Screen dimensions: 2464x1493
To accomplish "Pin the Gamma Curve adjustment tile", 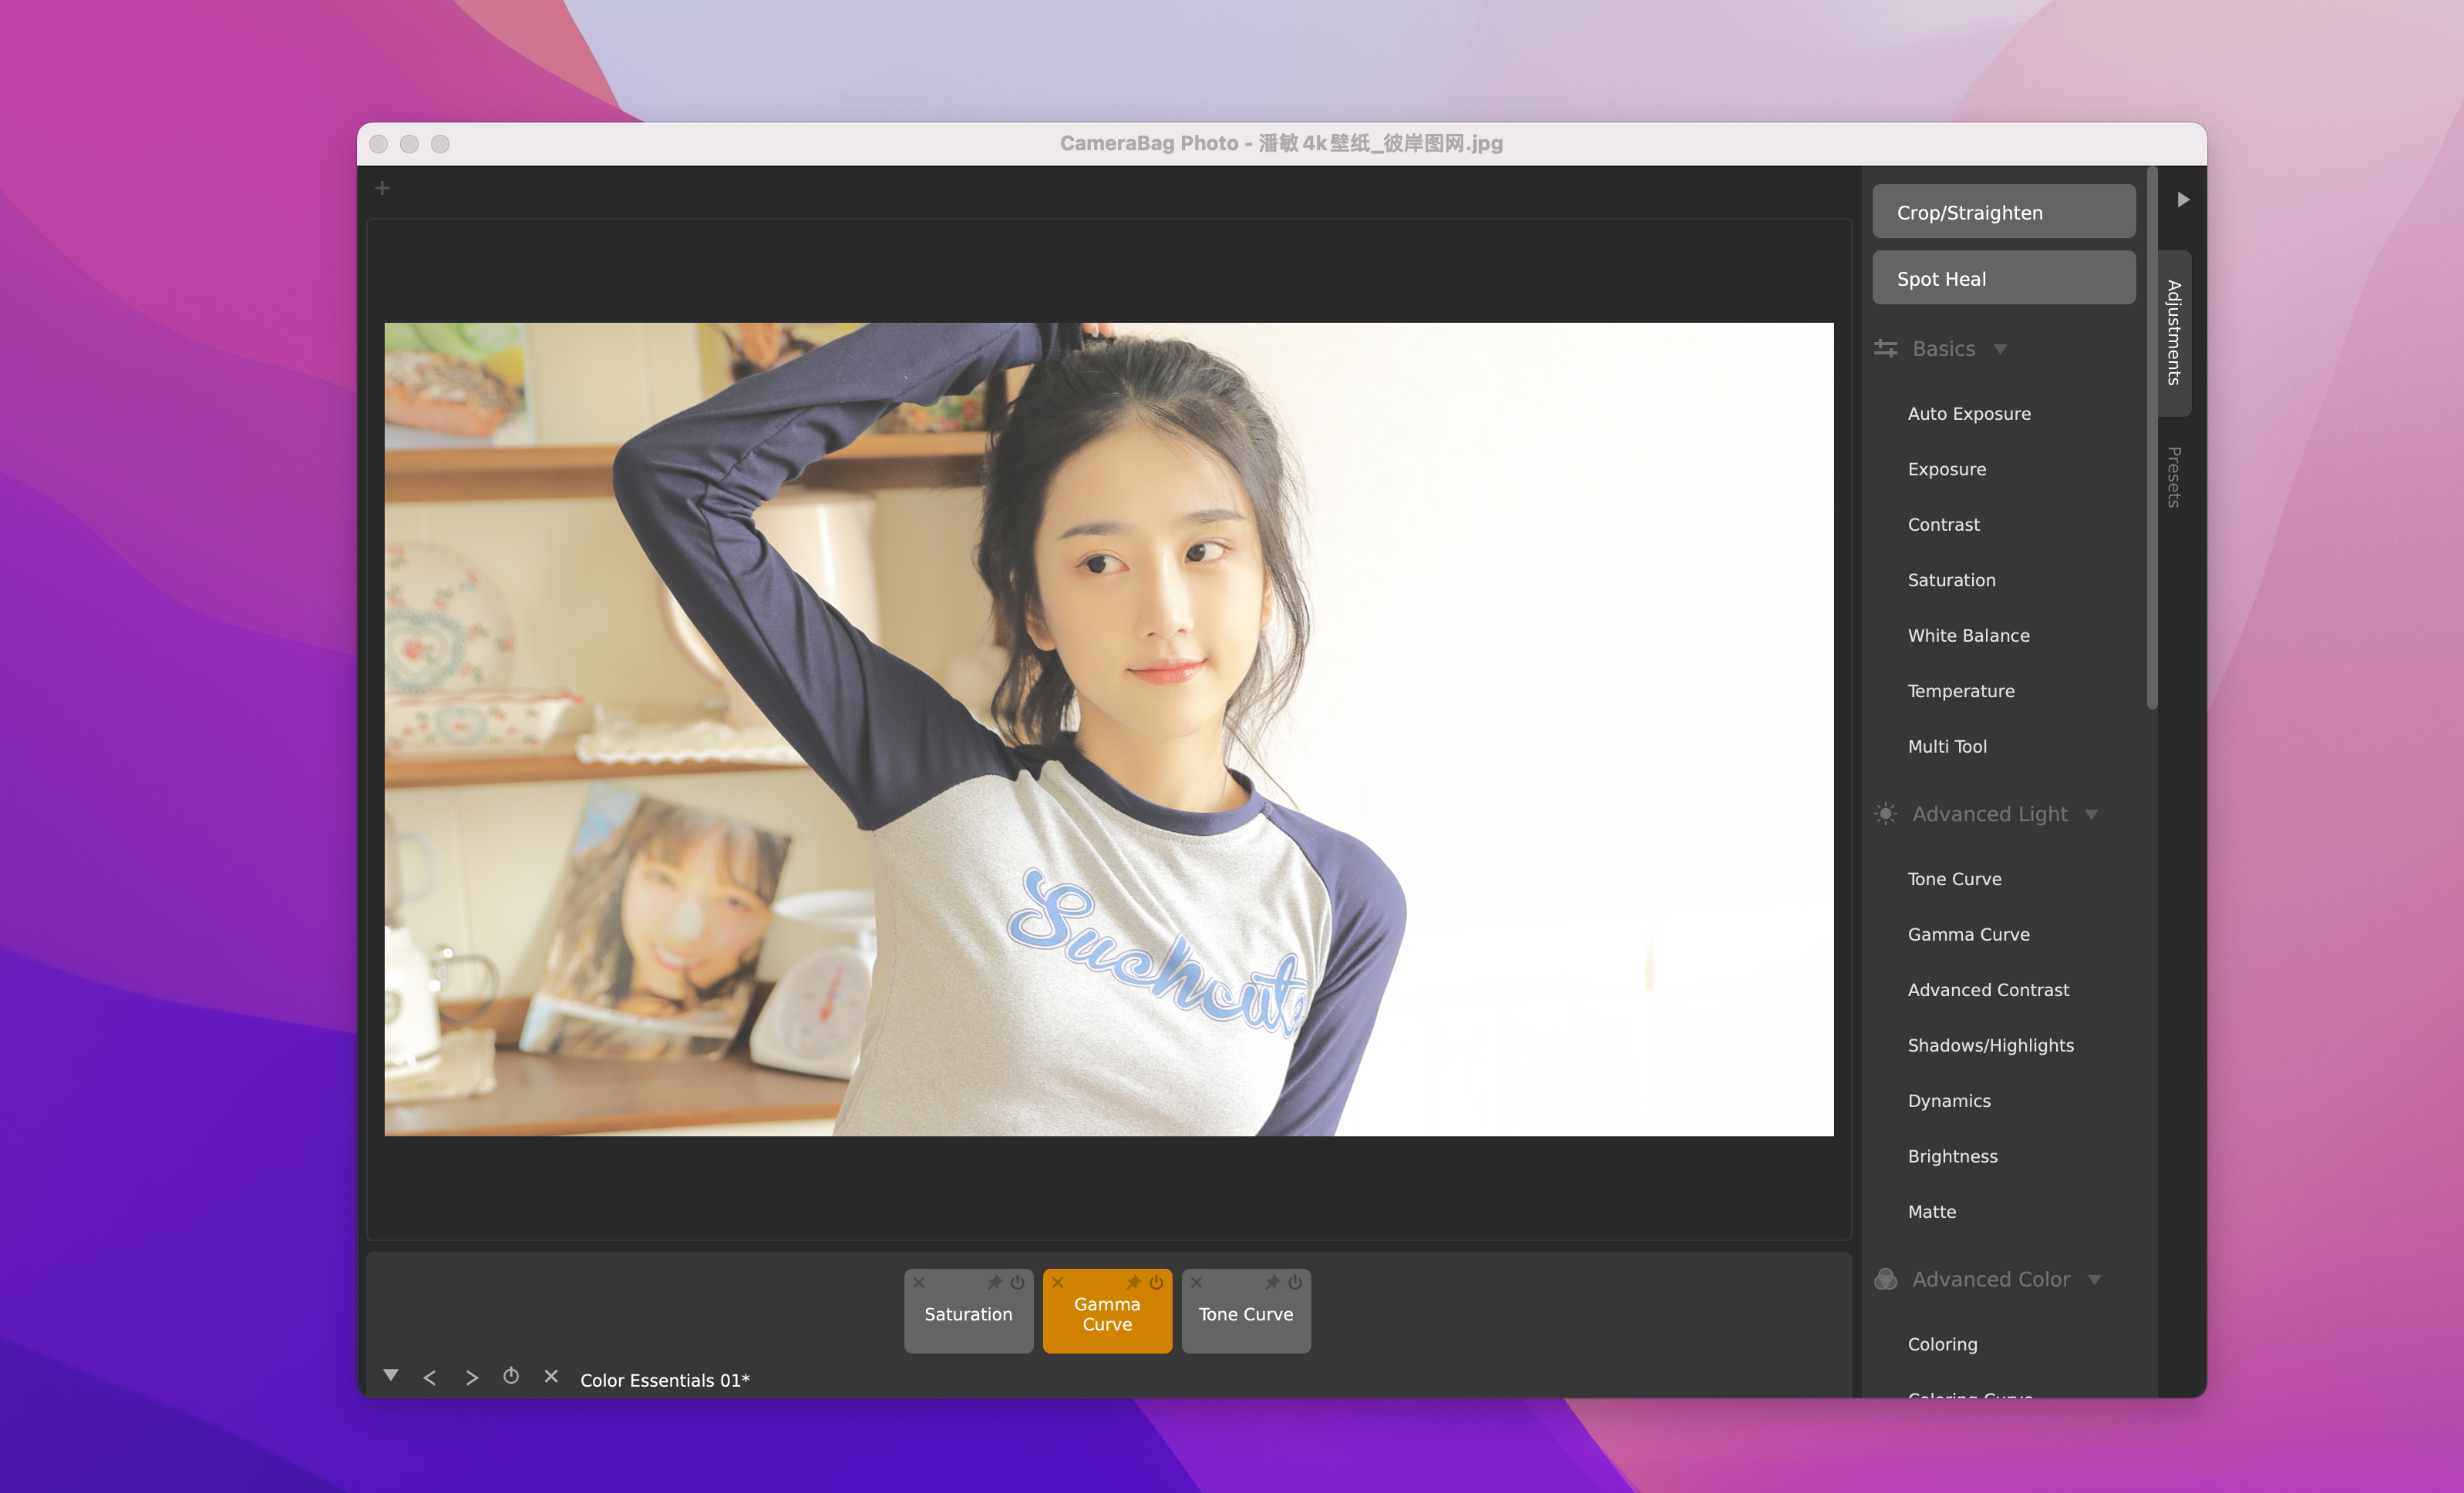I will [x=1133, y=1282].
